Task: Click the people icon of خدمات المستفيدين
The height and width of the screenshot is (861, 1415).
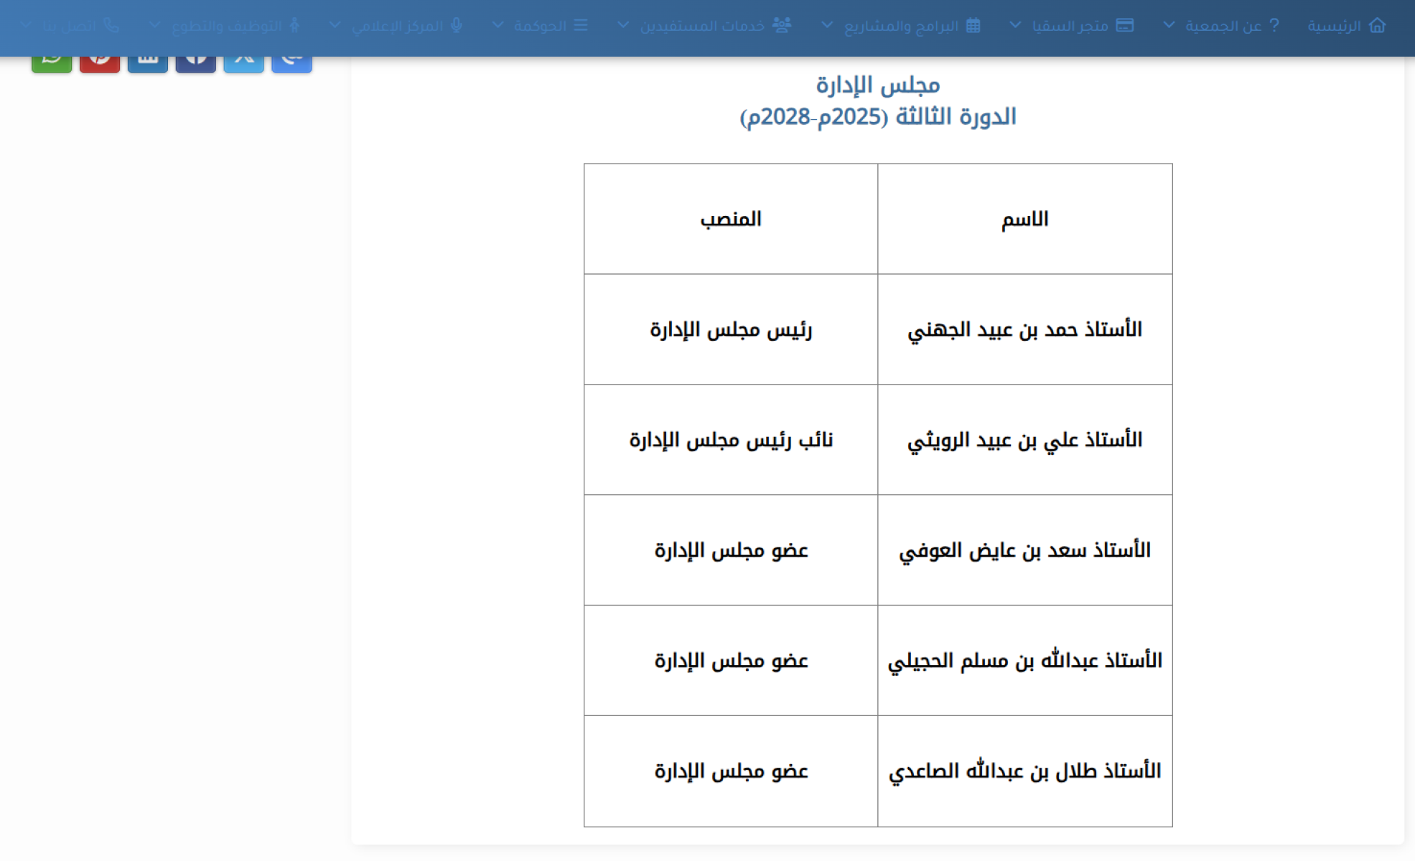Action: click(x=782, y=26)
